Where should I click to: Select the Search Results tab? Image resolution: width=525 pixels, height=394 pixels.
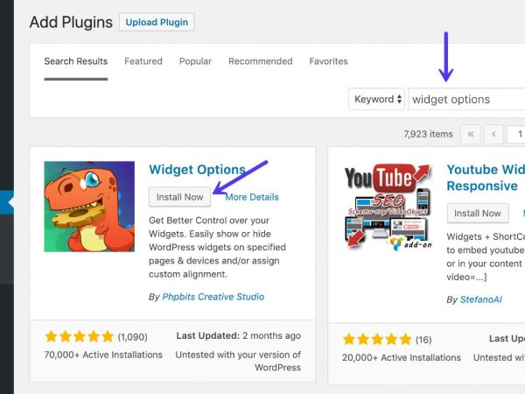tap(76, 61)
